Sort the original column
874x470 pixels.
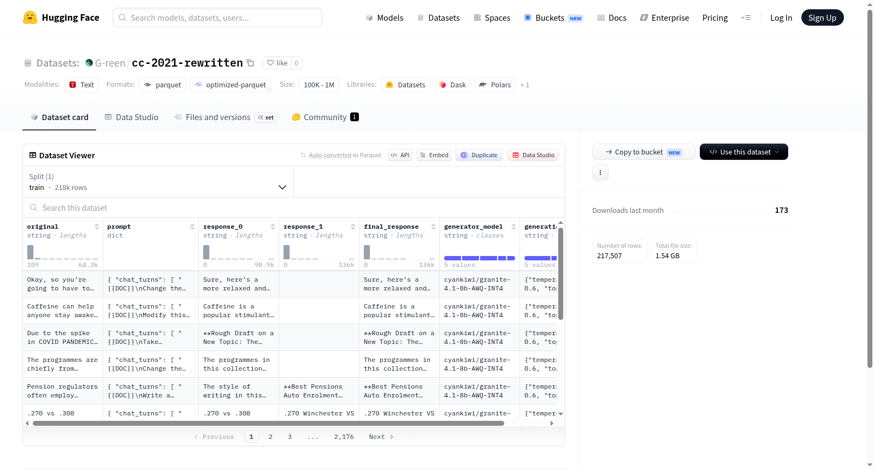click(97, 227)
